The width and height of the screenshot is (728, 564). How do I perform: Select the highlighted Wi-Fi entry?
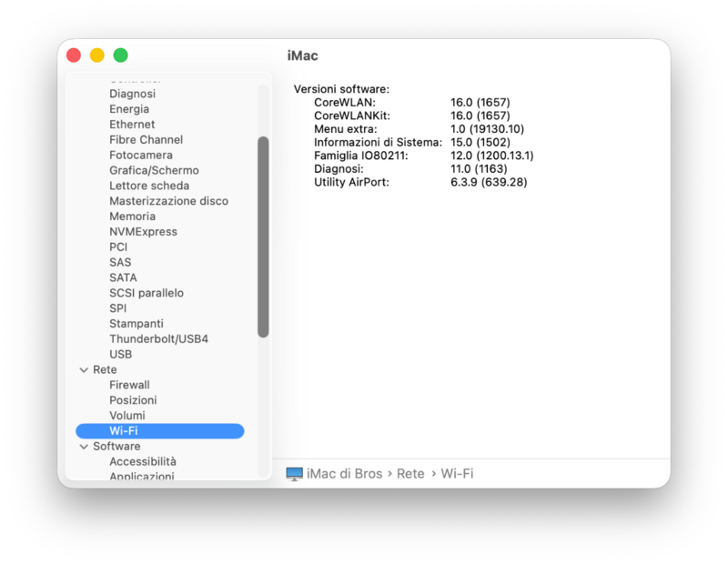[160, 431]
